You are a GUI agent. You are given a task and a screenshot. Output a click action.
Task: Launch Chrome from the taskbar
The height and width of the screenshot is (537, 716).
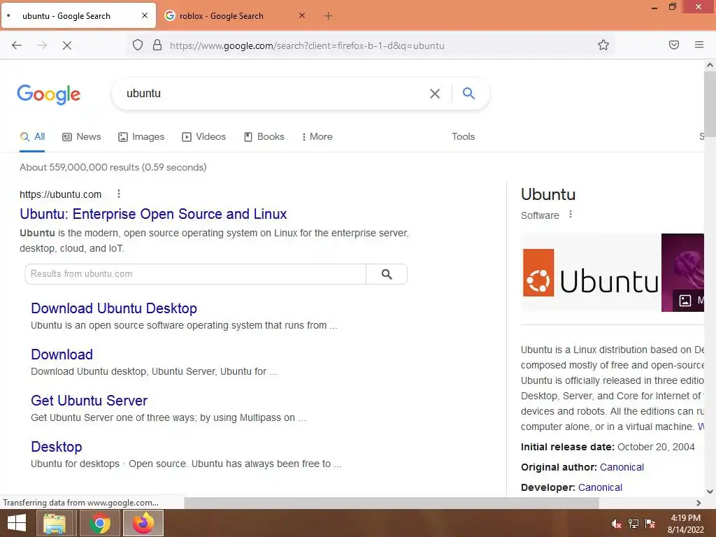coord(99,523)
